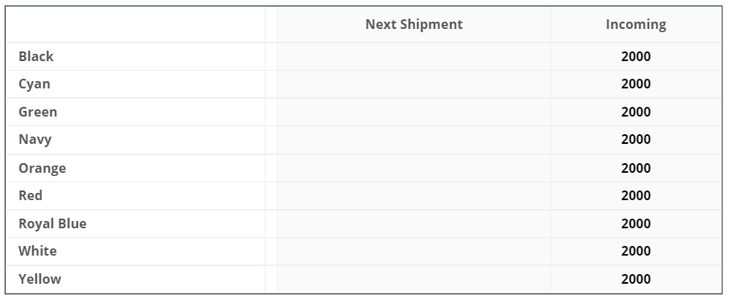
Task: Click the Incoming column header
Action: (636, 24)
